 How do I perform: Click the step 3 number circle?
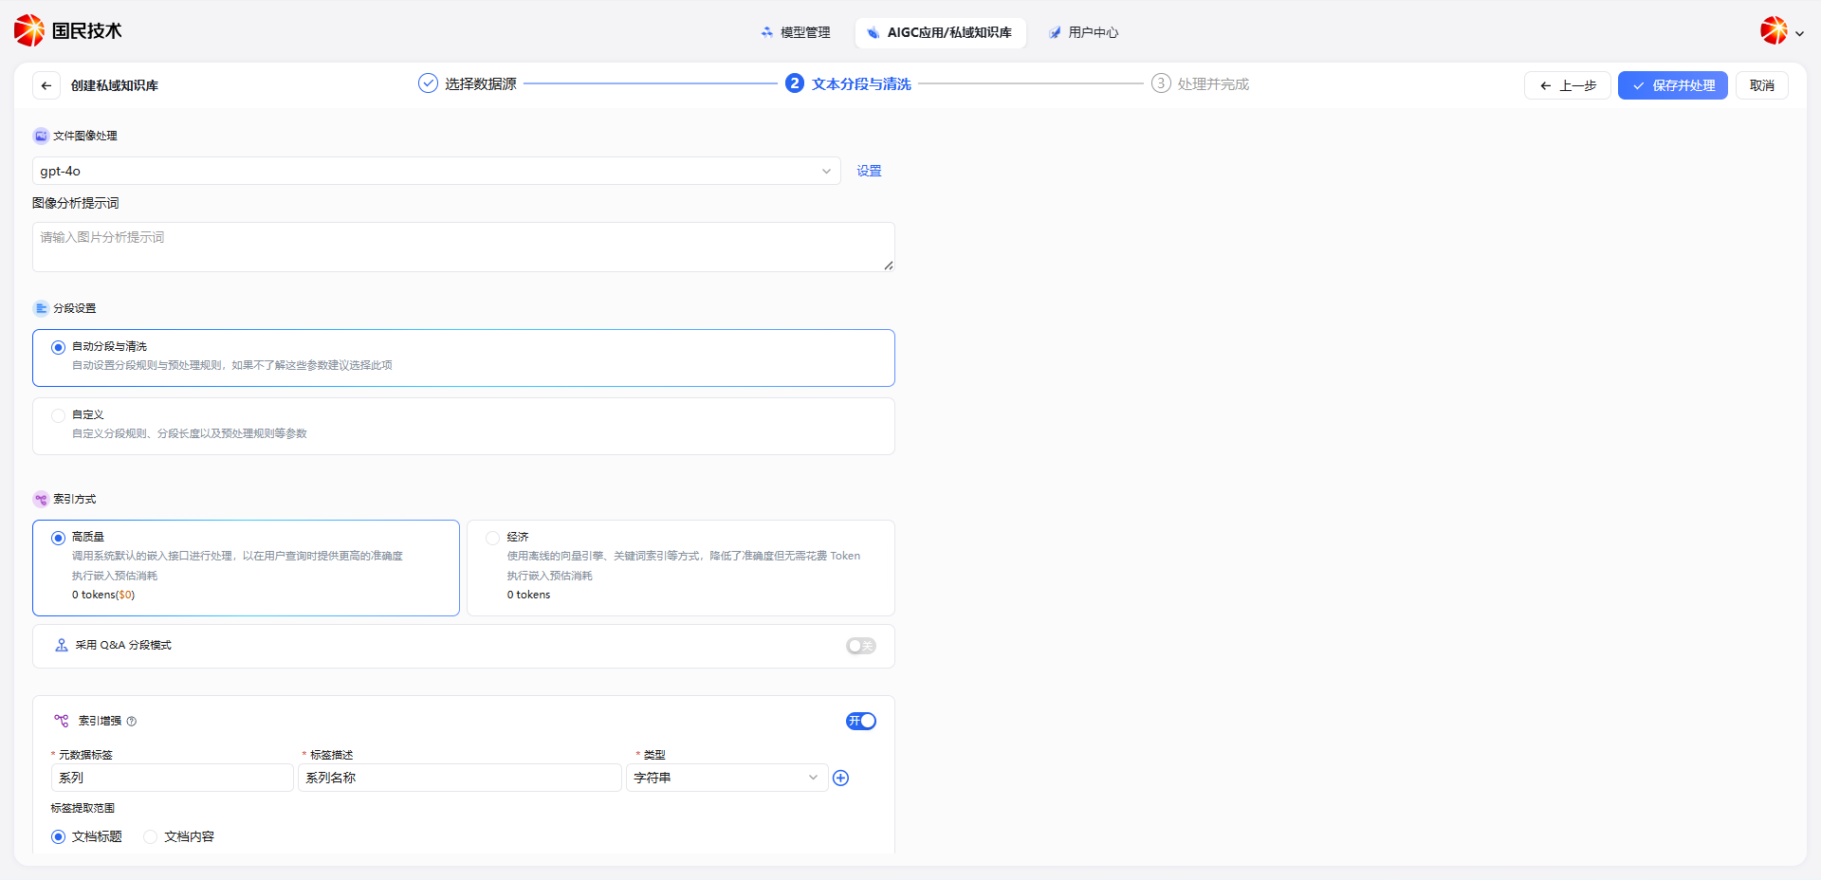click(1161, 83)
